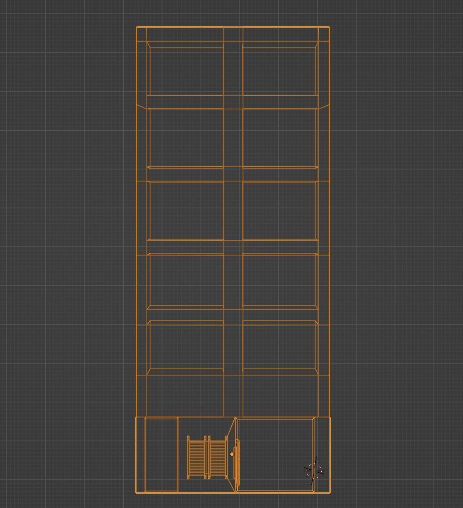Screen dimensions: 463x508
Task: Select the slatted double-panel object in the wireframe
Action: pos(207,458)
